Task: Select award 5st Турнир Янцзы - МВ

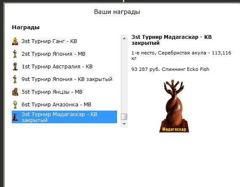Action: pos(64,92)
